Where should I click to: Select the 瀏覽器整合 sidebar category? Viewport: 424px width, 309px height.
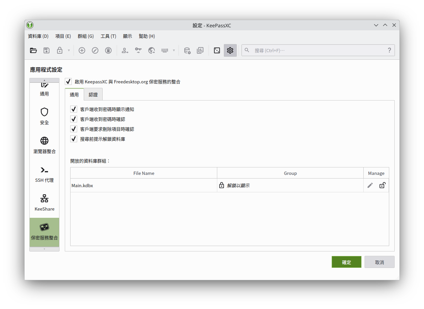(44, 145)
